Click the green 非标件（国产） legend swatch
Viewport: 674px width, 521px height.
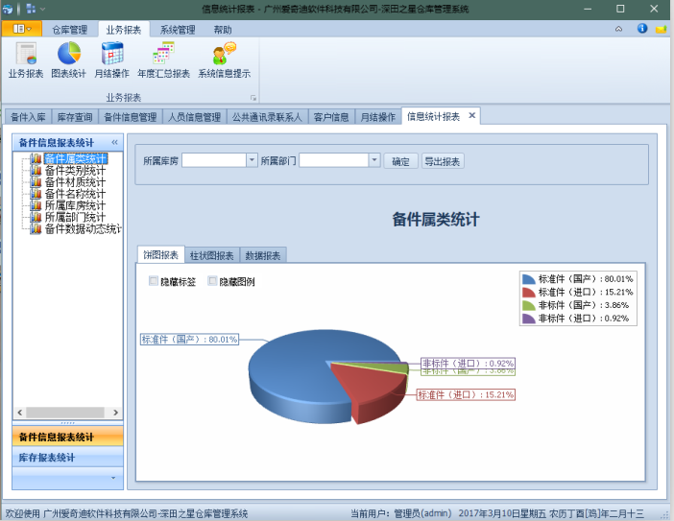click(x=528, y=305)
